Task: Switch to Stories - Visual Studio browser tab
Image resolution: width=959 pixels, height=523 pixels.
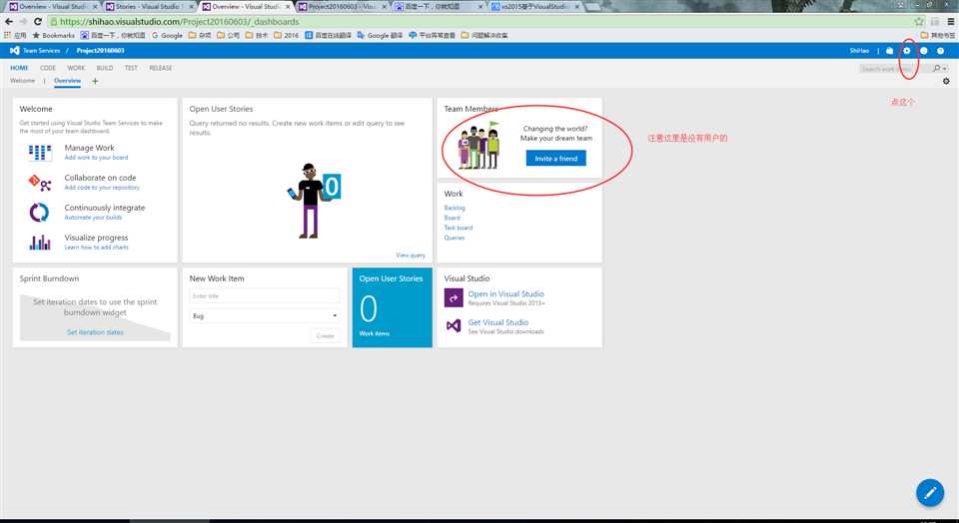Action: [149, 6]
